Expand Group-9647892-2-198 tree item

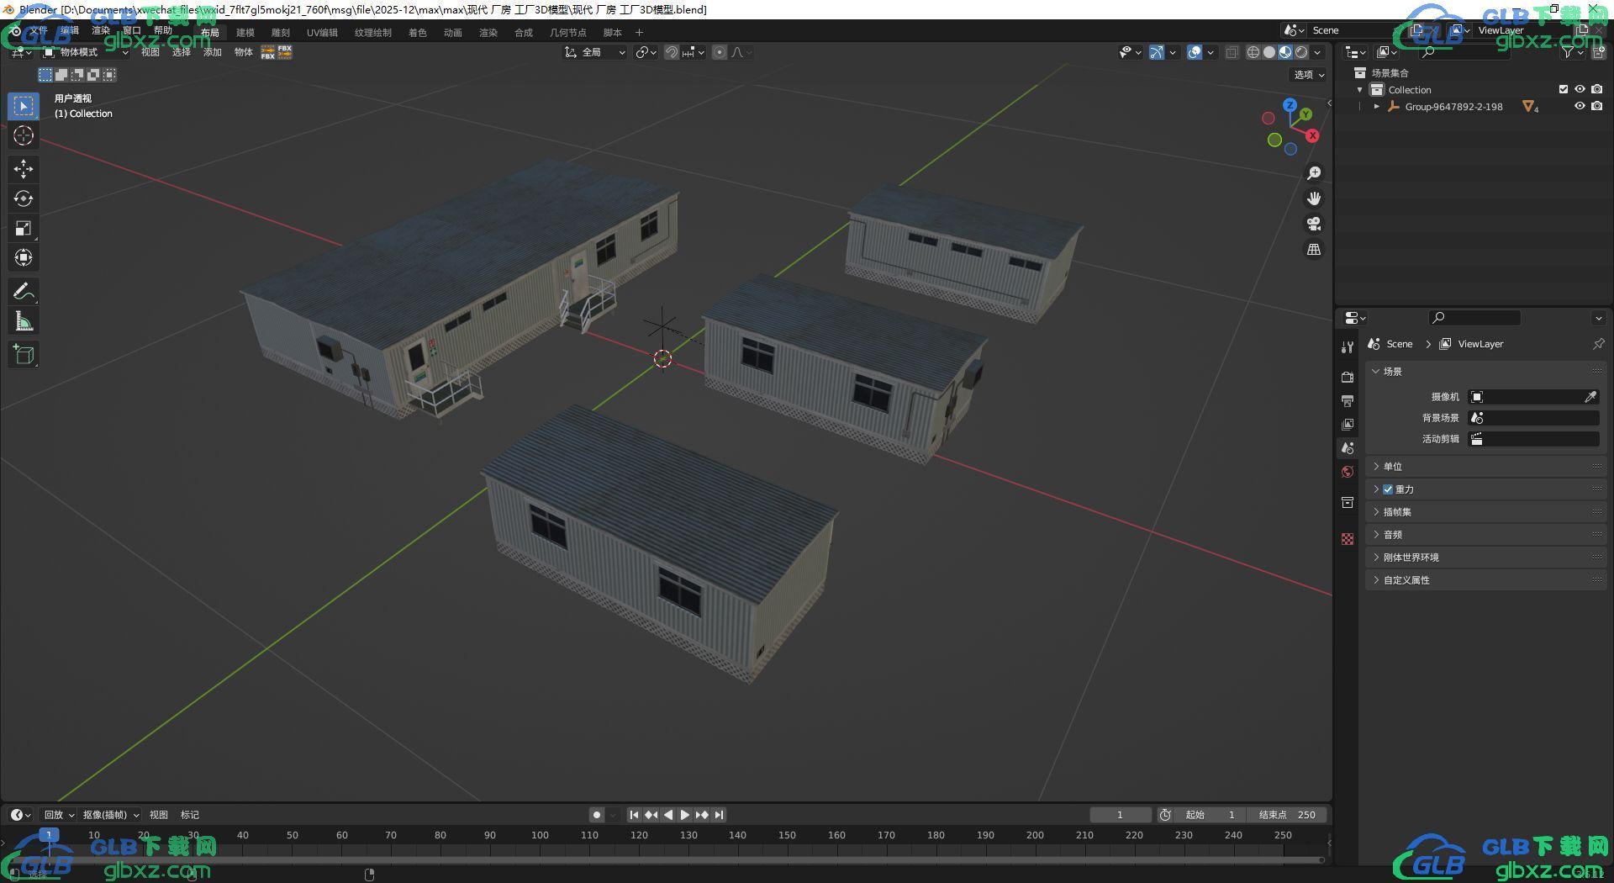click(x=1376, y=107)
